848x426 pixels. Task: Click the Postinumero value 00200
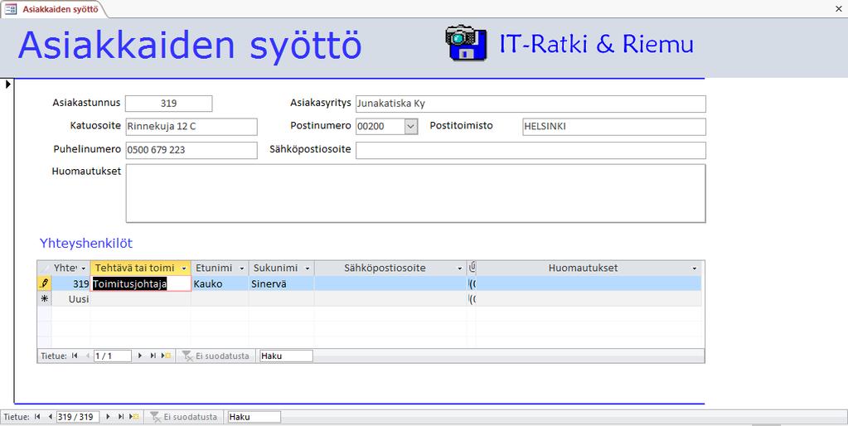click(380, 127)
